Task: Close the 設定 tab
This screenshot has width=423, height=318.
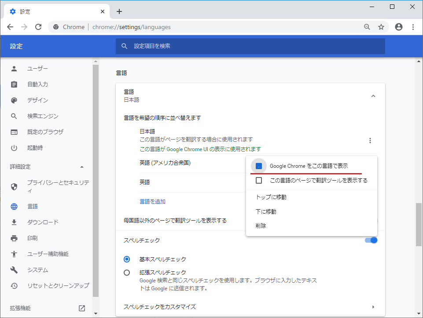Action: pyautogui.click(x=103, y=11)
